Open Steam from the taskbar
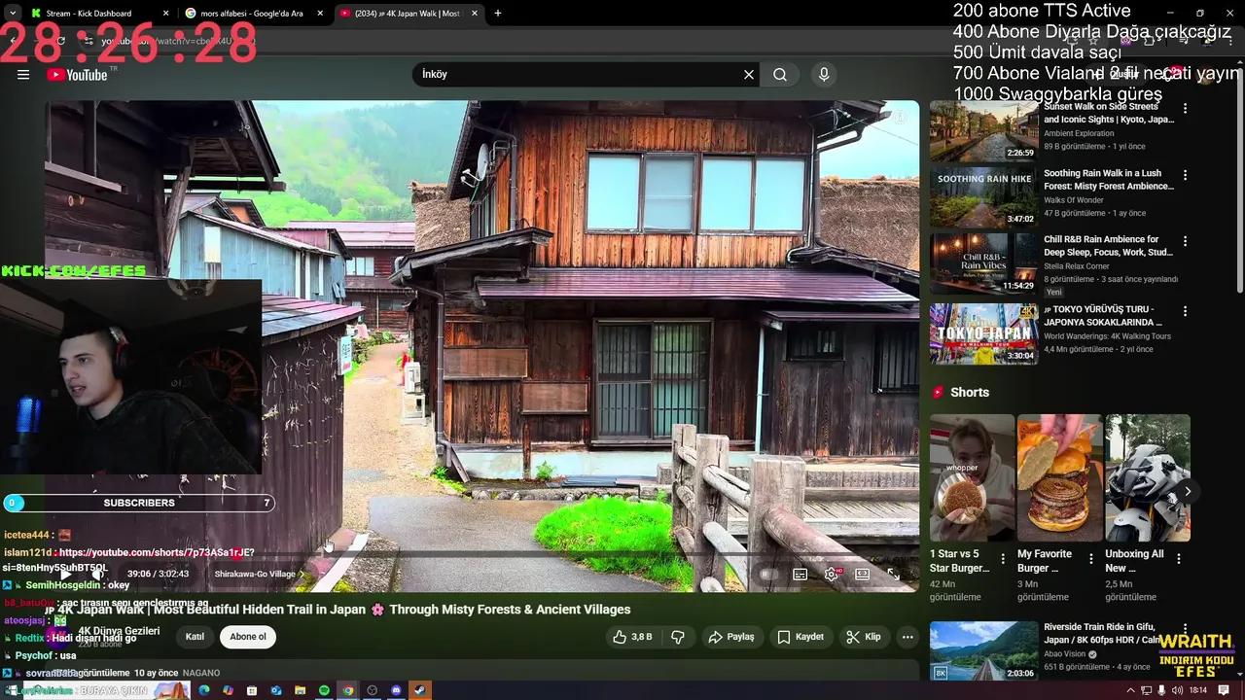 (x=420, y=690)
